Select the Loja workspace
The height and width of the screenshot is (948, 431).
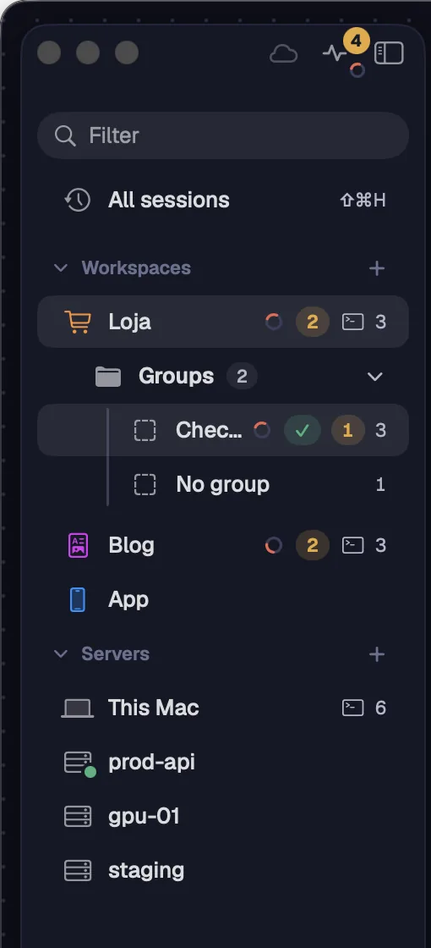coord(223,322)
